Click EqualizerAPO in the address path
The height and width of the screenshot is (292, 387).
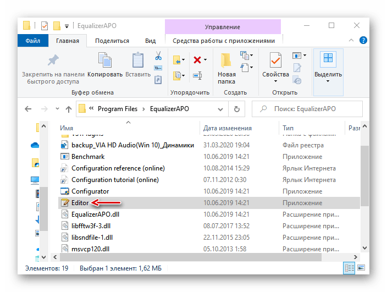[169, 109]
